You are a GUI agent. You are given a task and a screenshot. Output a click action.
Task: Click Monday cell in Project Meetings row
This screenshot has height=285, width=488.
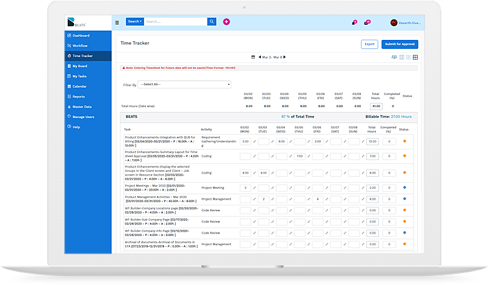pyautogui.click(x=246, y=188)
